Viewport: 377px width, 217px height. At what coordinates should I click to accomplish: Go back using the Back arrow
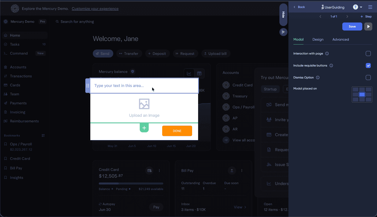pos(299,7)
